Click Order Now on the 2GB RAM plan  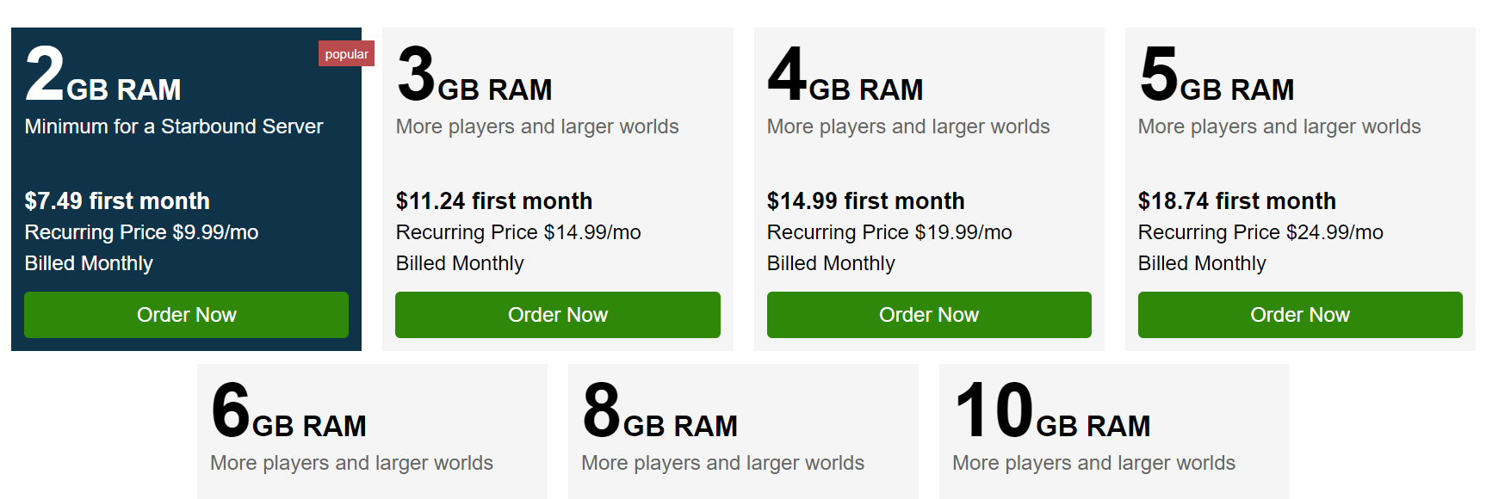186,315
